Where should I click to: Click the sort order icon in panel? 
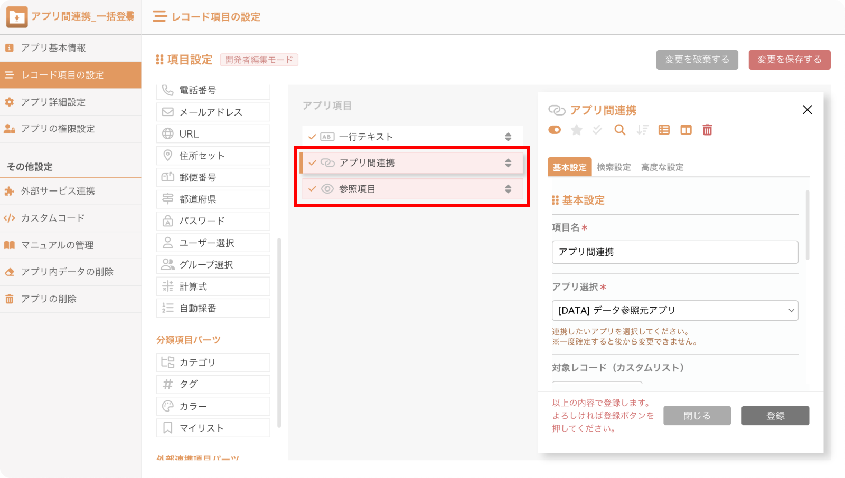pyautogui.click(x=642, y=130)
